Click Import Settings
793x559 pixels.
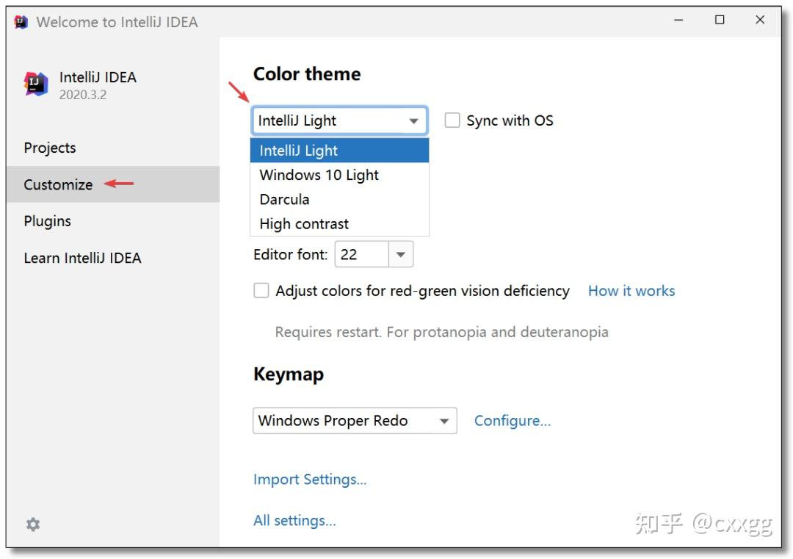pos(311,479)
